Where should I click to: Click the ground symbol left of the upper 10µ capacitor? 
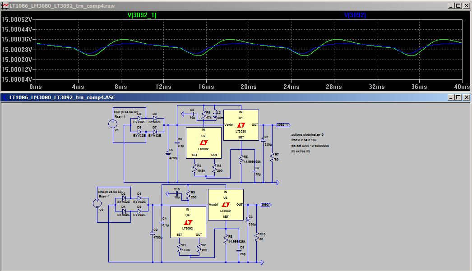click(x=182, y=114)
